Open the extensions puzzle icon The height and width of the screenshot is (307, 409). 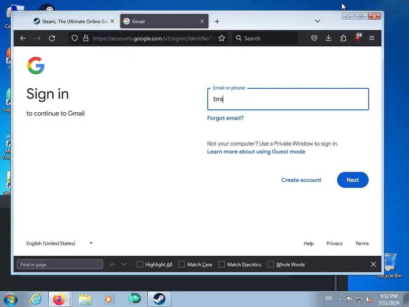tap(343, 38)
